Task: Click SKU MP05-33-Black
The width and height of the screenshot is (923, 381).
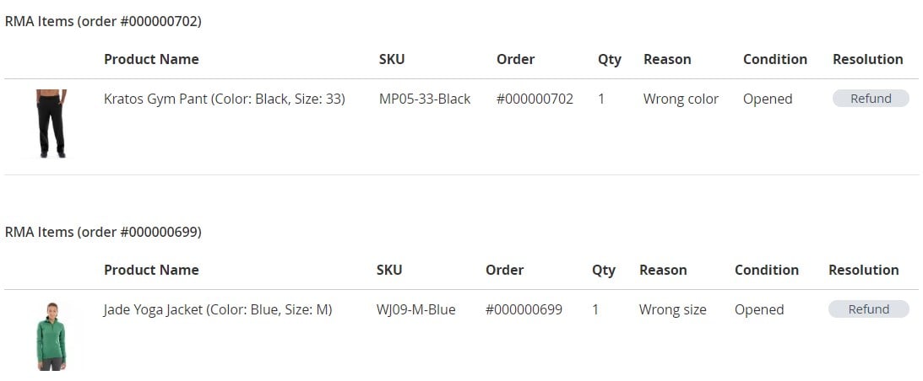Action: pos(425,99)
